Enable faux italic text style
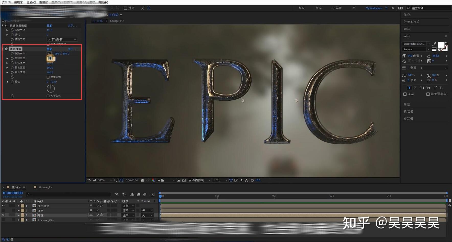 tap(415, 88)
